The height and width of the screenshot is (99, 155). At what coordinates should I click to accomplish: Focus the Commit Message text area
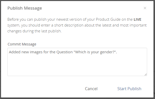tap(77, 62)
